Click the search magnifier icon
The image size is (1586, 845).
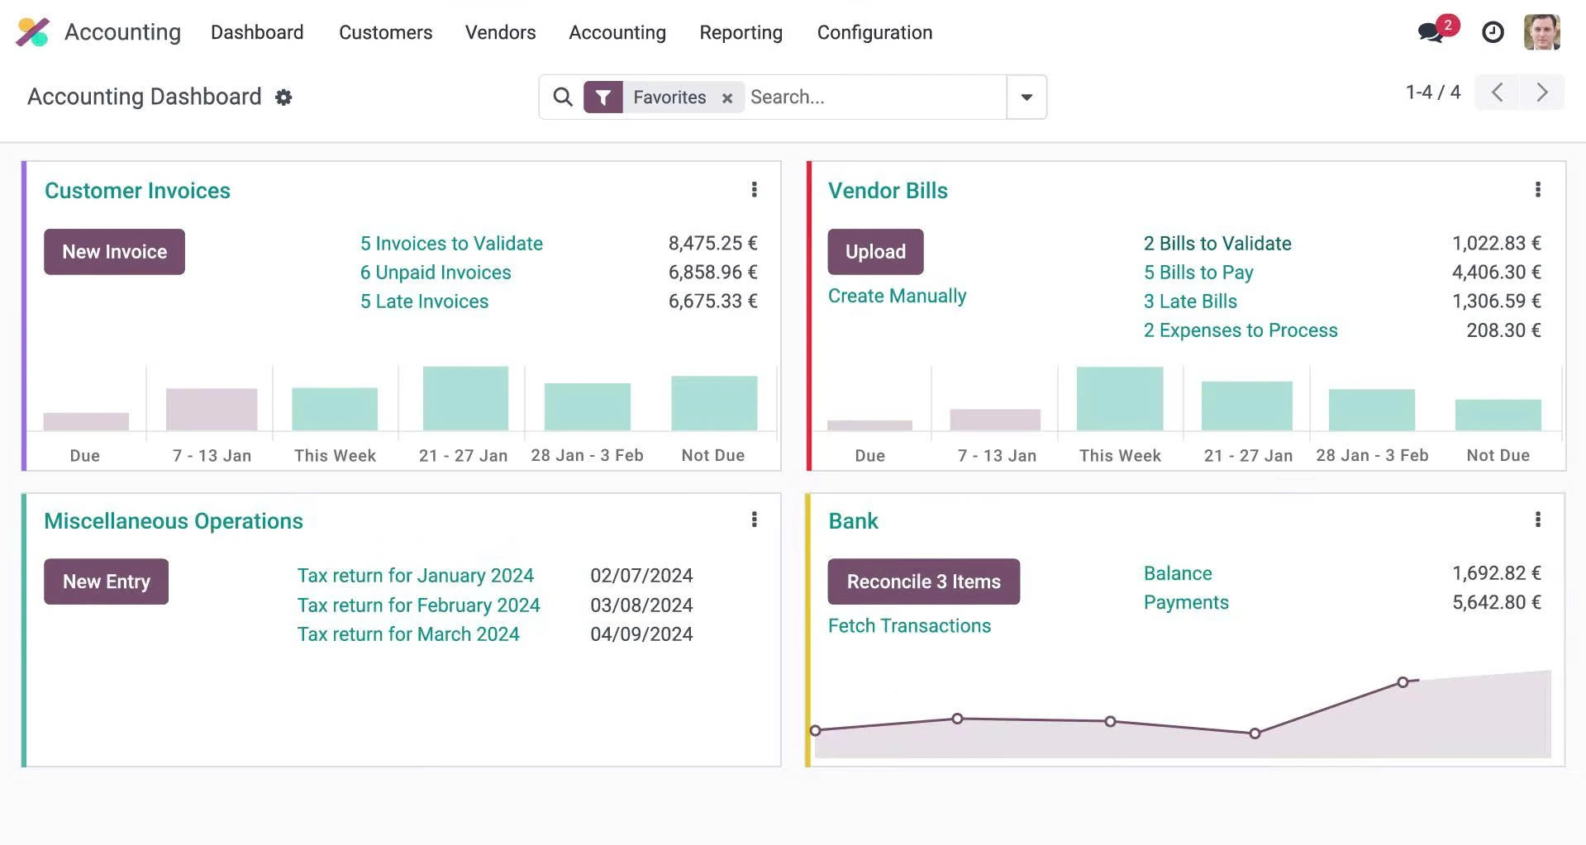click(562, 97)
